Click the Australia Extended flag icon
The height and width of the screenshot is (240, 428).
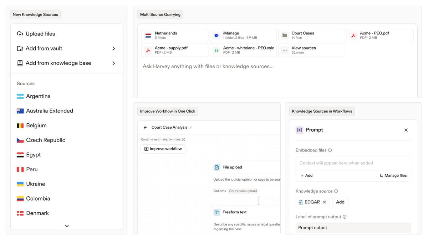click(20, 111)
